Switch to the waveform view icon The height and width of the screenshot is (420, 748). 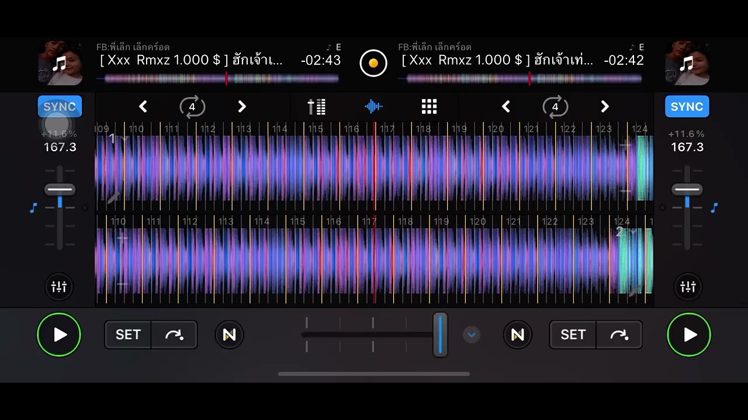tap(373, 107)
